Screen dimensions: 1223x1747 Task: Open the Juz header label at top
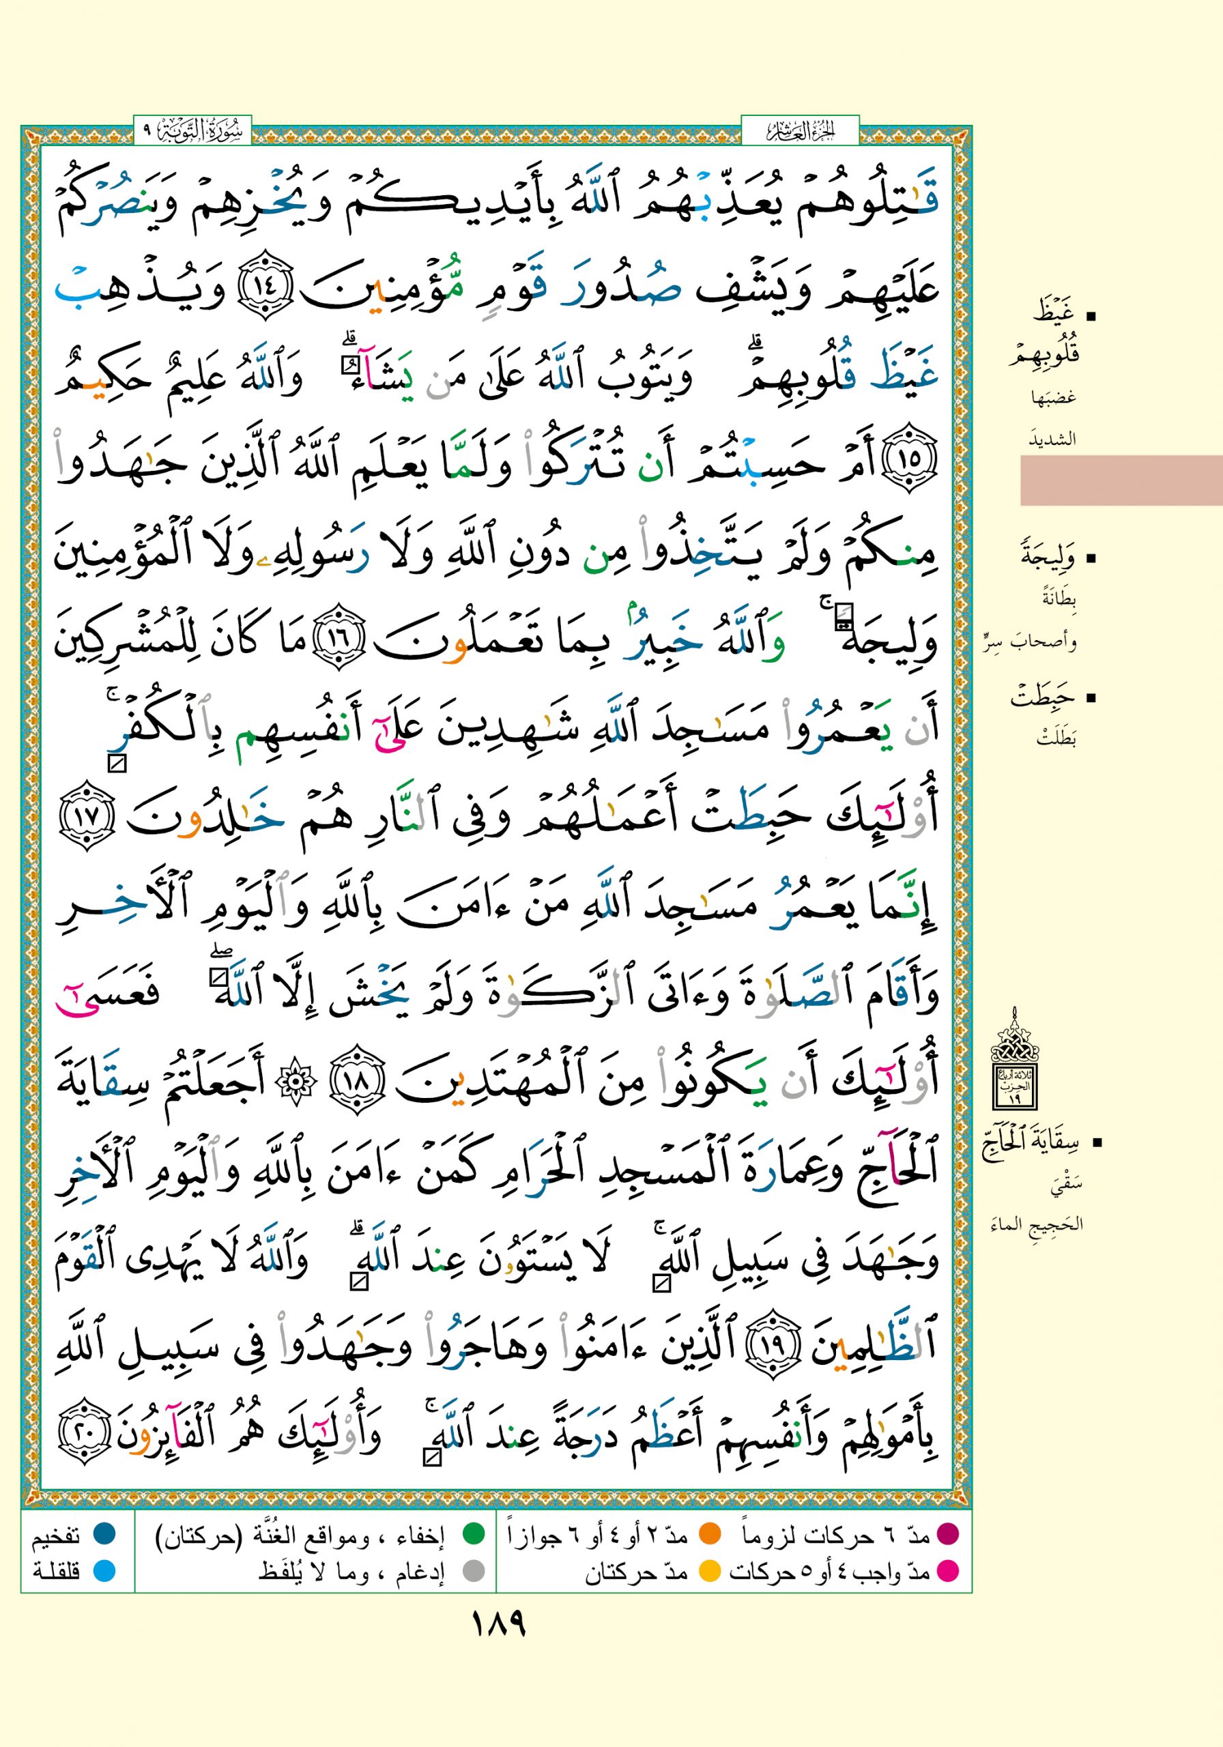(x=800, y=132)
